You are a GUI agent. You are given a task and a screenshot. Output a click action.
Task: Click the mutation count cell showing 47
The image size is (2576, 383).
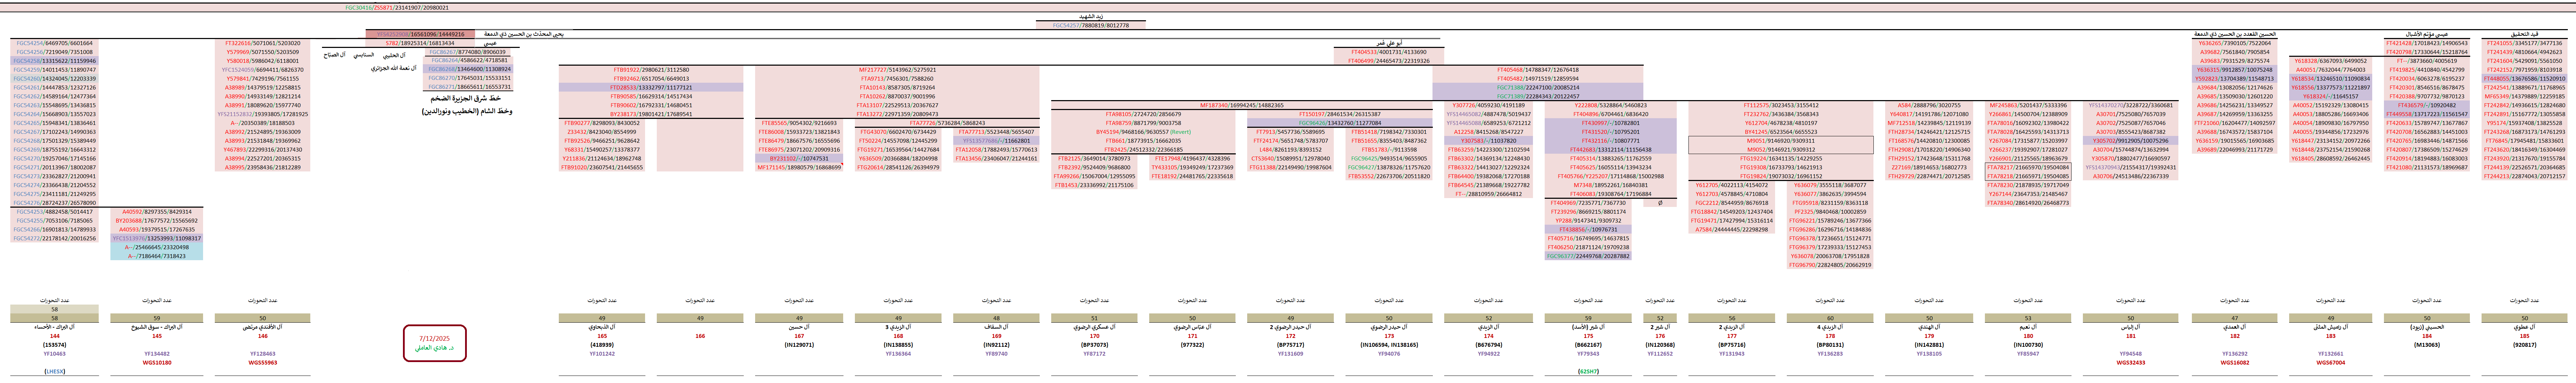[2234, 318]
